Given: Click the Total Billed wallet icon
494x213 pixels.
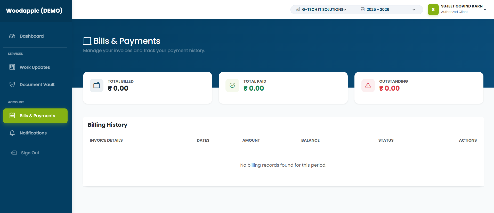Looking at the screenshot, I should [96, 86].
